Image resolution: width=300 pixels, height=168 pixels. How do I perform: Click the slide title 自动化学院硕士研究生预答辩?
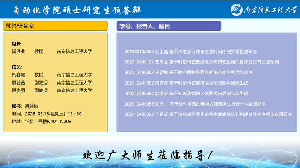pos(77,10)
